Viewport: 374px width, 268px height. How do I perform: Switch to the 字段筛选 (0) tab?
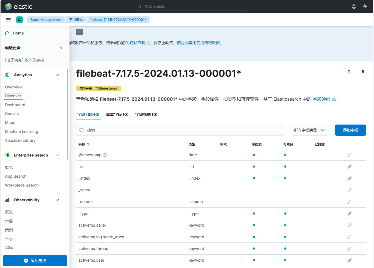146,115
